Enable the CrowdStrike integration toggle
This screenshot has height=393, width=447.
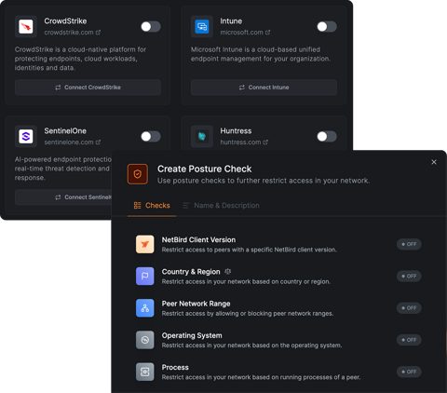(151, 27)
